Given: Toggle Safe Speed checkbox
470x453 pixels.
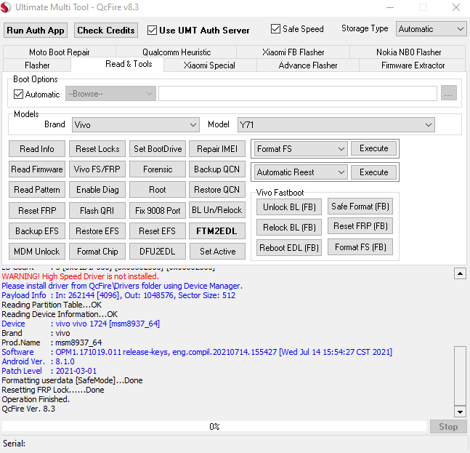Looking at the screenshot, I should tap(275, 29).
